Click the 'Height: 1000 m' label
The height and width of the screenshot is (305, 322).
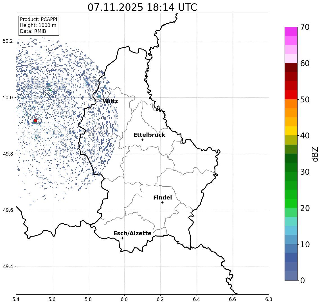[x=38, y=25]
